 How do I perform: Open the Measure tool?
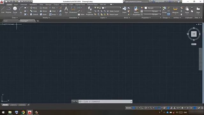[x=175, y=11]
